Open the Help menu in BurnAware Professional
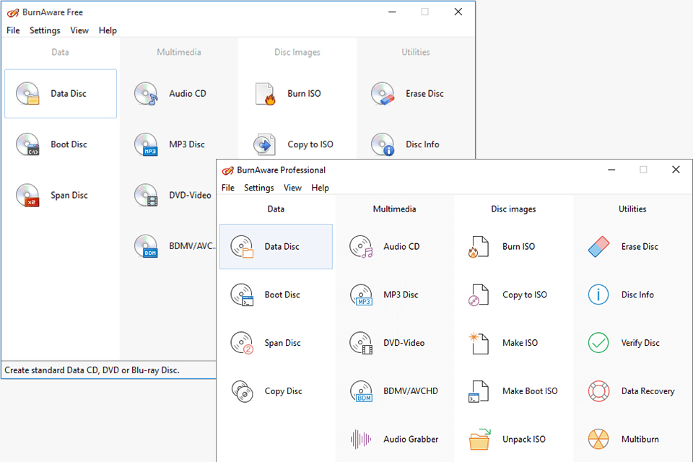The width and height of the screenshot is (693, 462). coord(320,188)
